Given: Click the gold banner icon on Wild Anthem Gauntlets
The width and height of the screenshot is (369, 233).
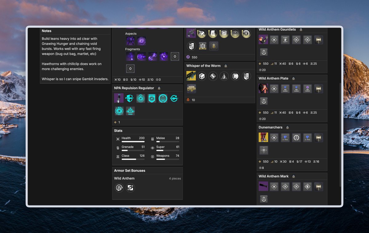Looking at the screenshot, I should click(x=319, y=40).
